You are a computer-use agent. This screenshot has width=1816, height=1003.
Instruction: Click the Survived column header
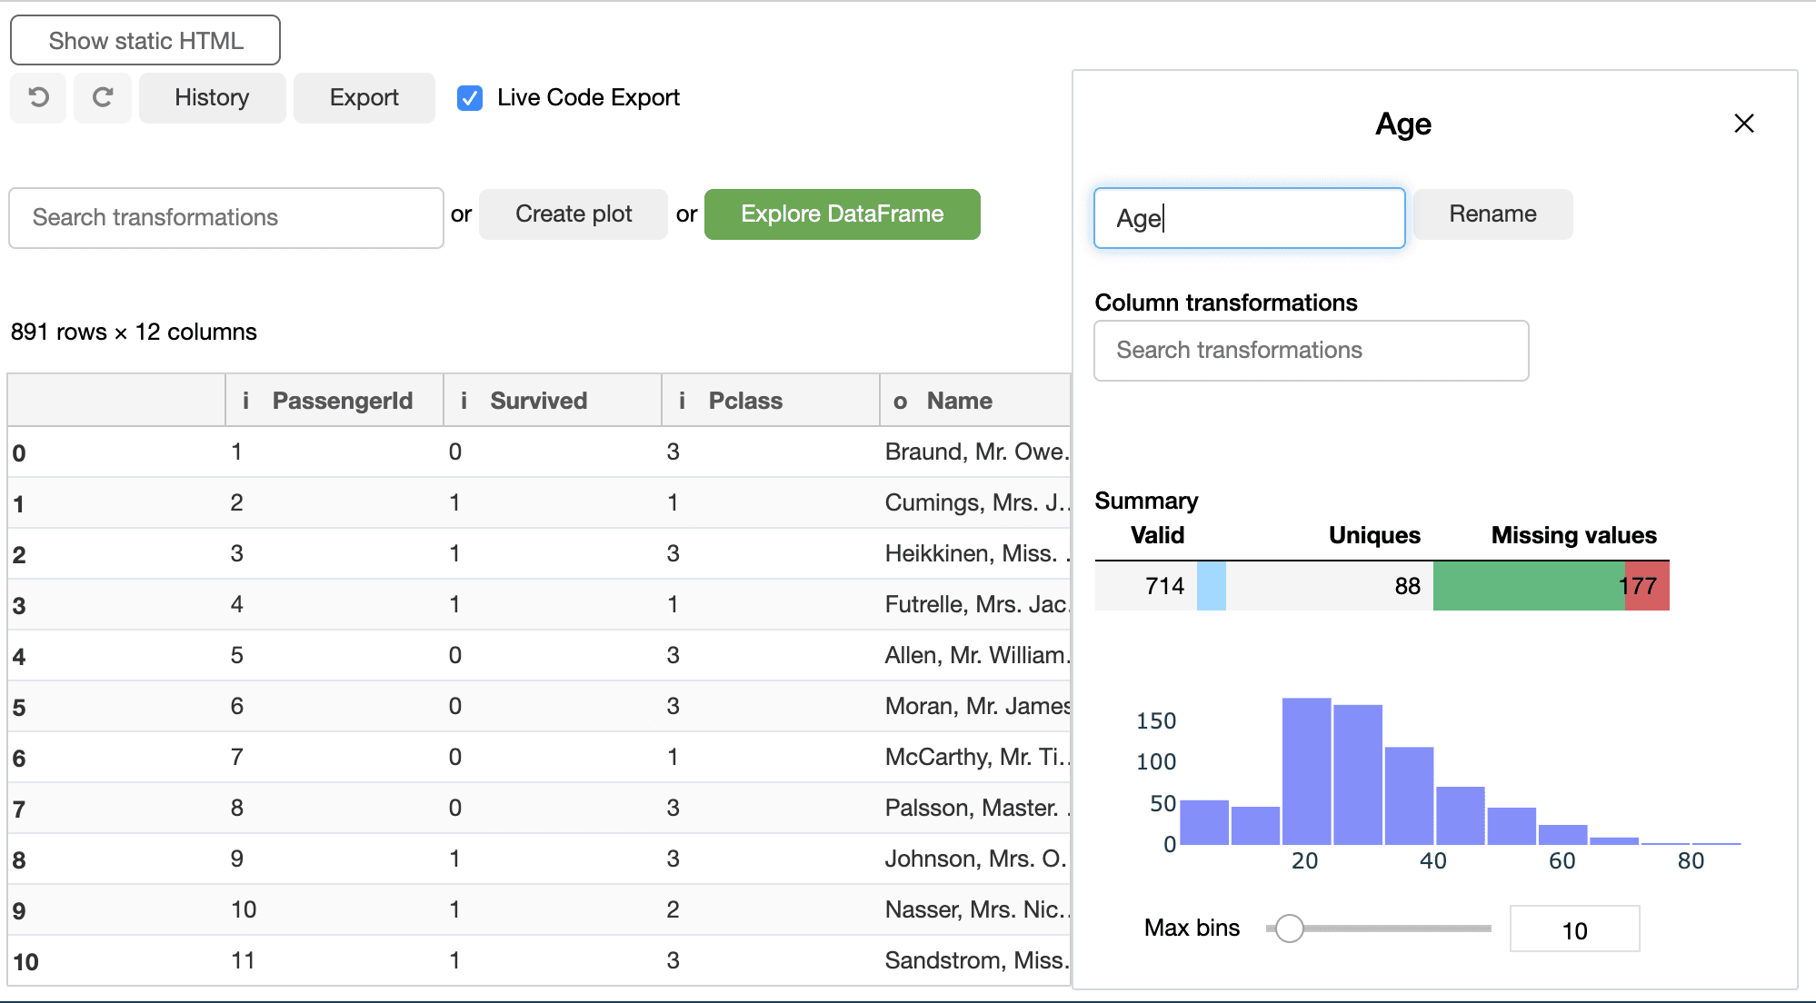click(x=539, y=401)
